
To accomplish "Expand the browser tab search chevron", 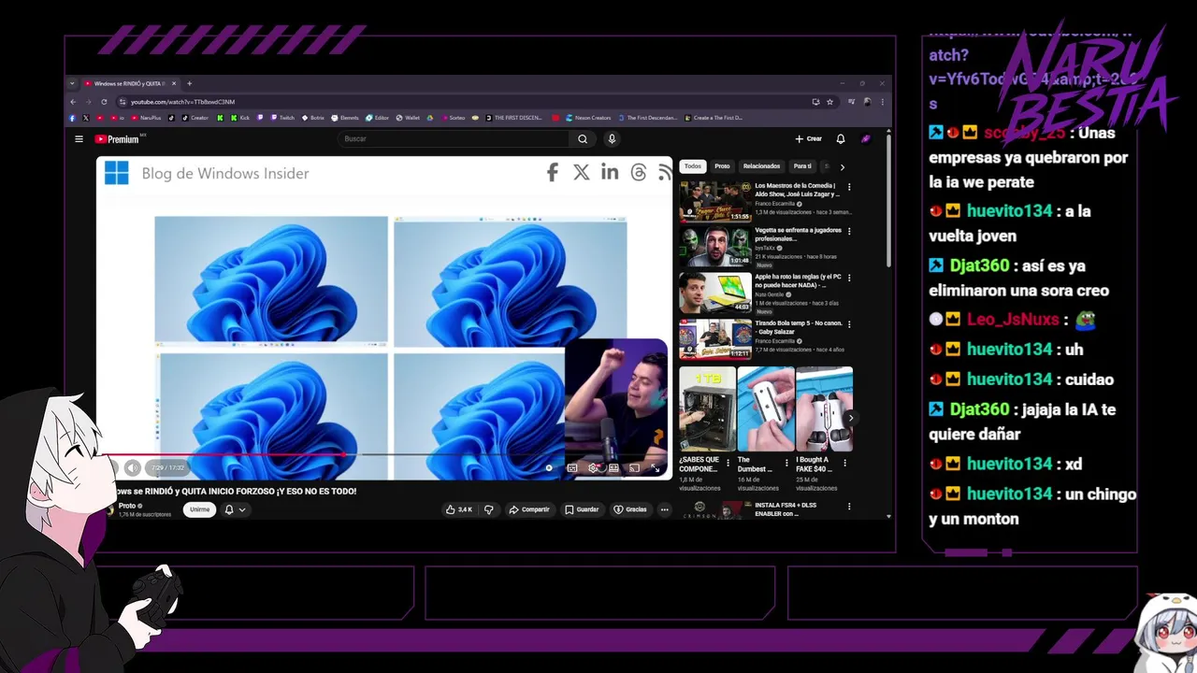I will tap(73, 83).
